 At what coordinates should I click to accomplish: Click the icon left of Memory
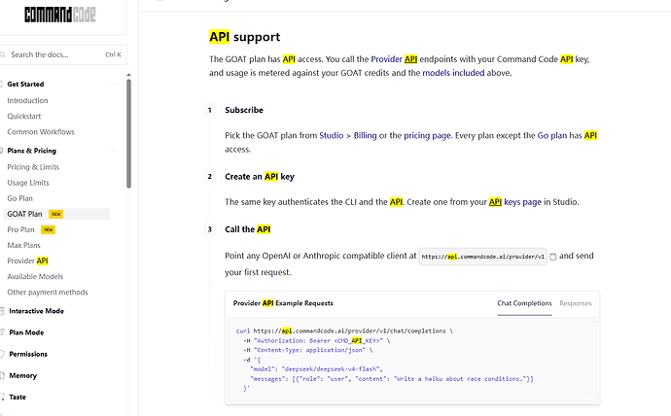coord(2,375)
